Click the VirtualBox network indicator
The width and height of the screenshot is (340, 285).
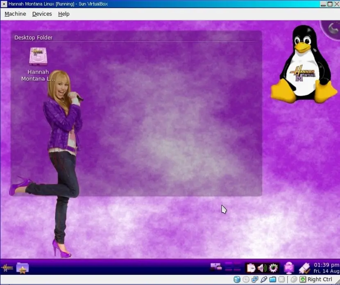255,279
